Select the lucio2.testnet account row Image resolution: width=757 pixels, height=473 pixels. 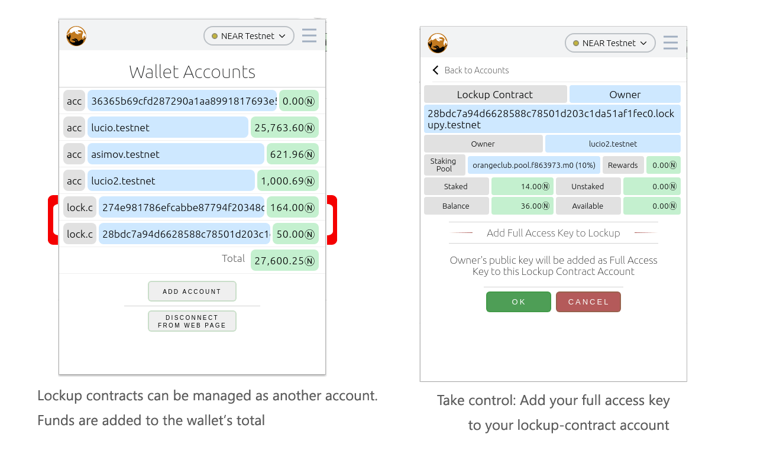tap(171, 181)
